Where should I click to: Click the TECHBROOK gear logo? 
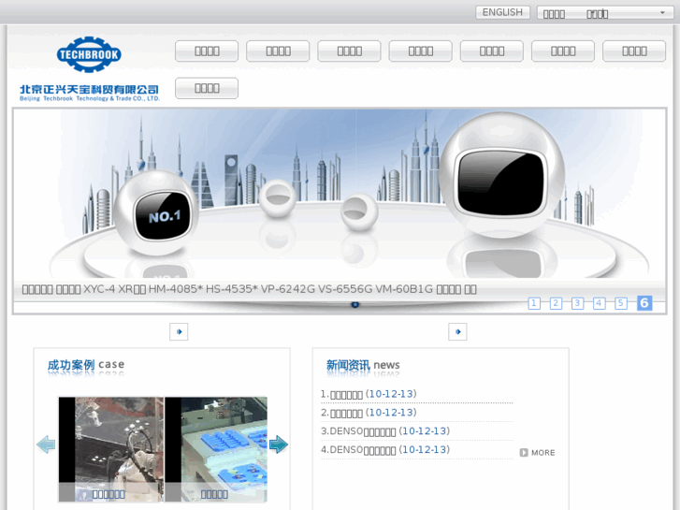pos(89,54)
